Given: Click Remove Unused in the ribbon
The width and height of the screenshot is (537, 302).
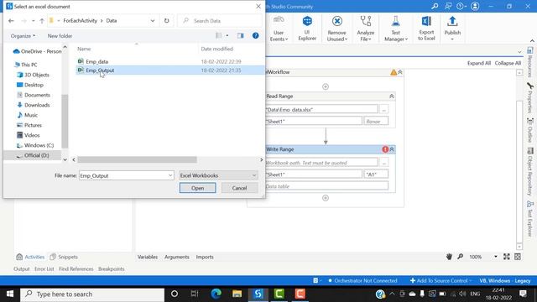Looking at the screenshot, I should tap(337, 29).
